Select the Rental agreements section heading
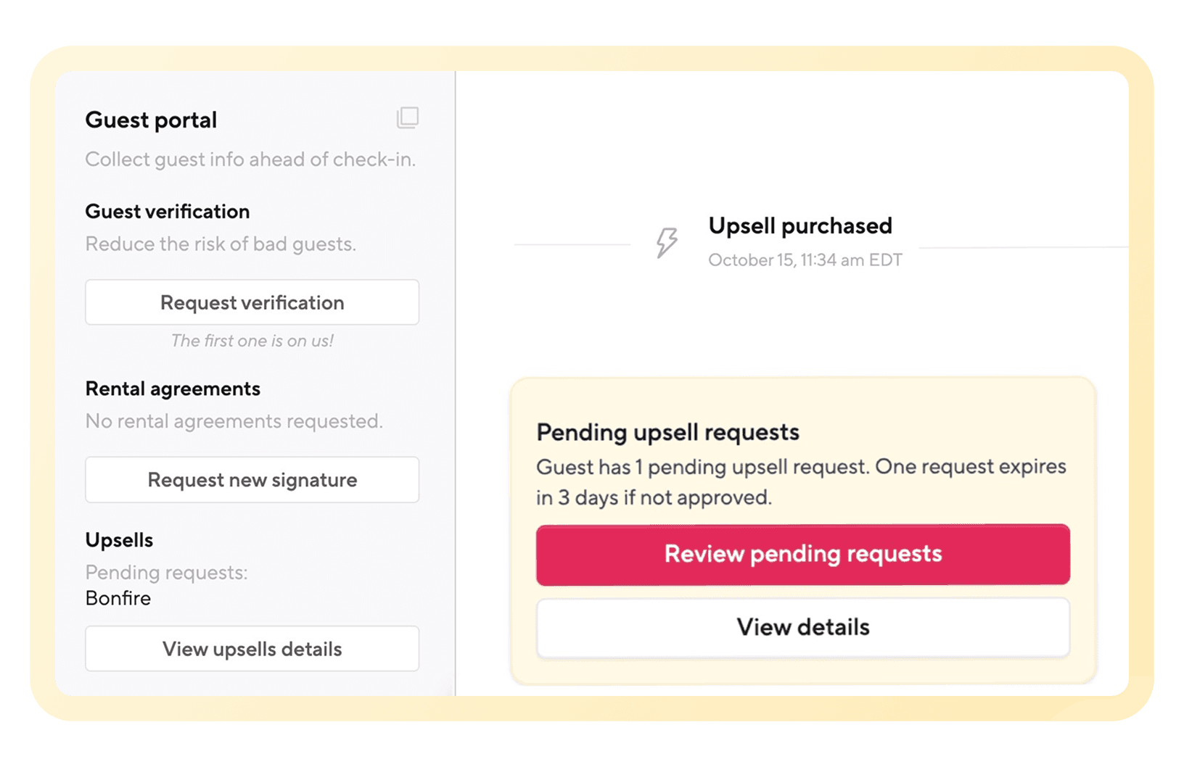Image resolution: width=1184 pixels, height=767 pixels. pyautogui.click(x=173, y=389)
